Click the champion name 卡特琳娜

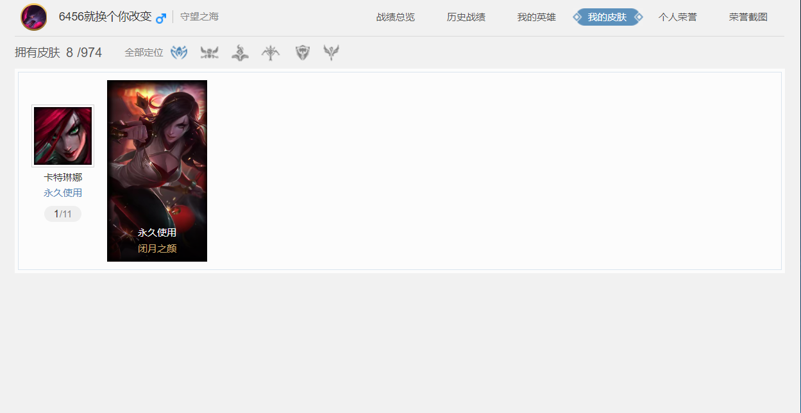63,178
